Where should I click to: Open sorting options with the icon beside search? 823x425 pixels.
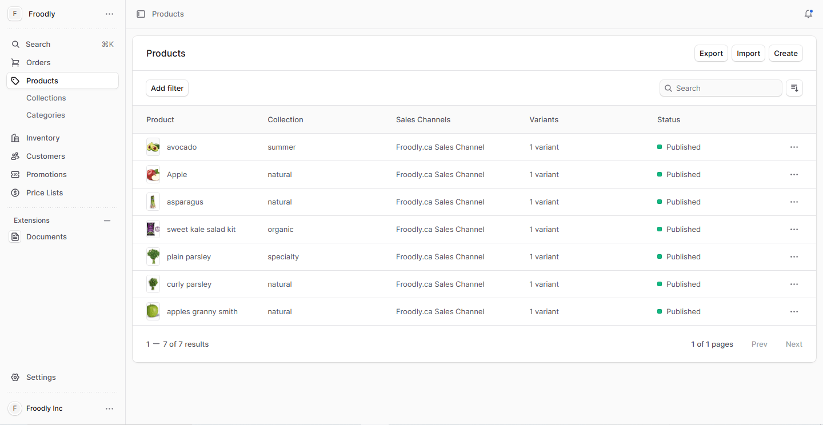794,88
